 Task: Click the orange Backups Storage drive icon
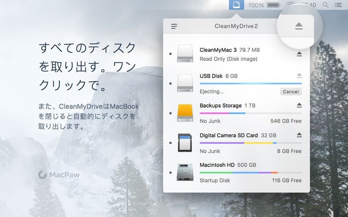click(187, 113)
